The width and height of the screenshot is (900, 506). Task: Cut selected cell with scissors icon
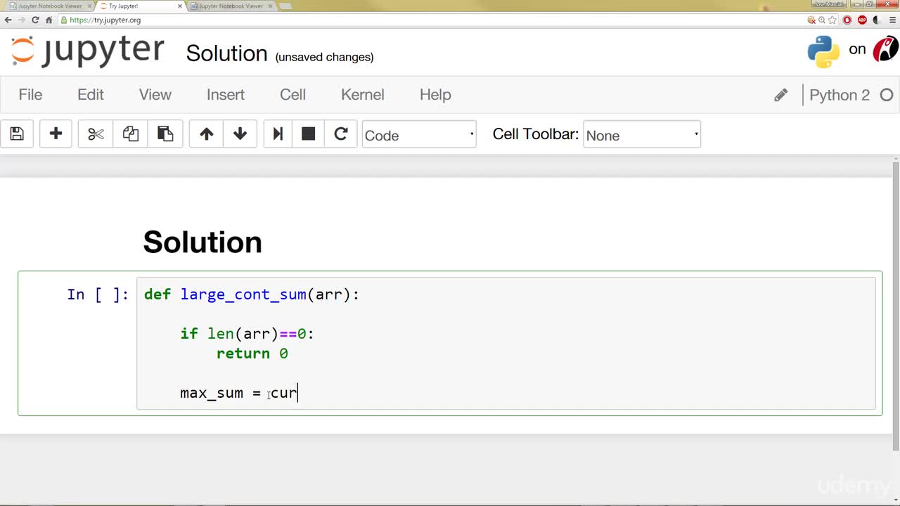(x=96, y=134)
